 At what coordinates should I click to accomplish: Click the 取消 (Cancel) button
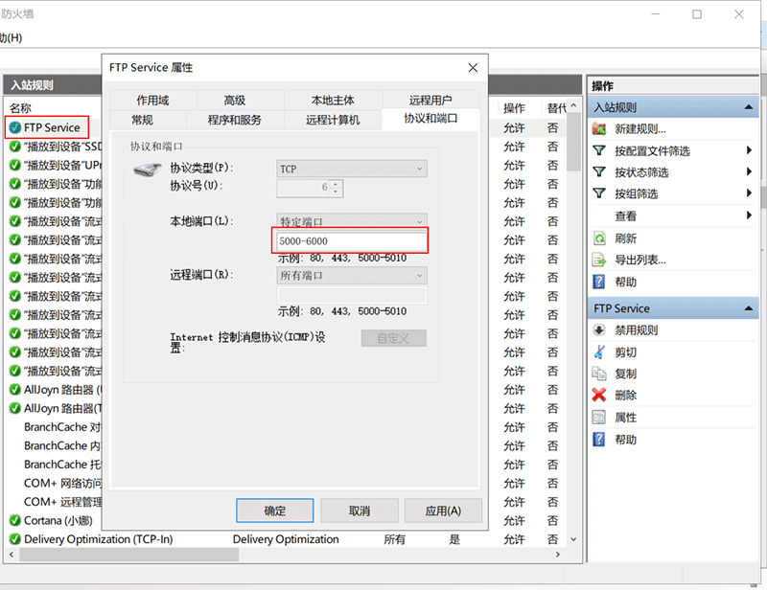point(360,511)
